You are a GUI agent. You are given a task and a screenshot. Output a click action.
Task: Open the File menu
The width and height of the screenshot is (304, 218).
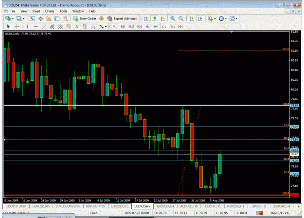pos(13,11)
